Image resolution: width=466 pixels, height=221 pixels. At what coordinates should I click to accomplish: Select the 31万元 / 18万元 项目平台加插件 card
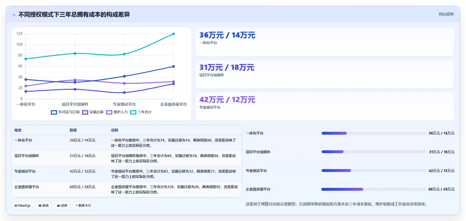[325, 74]
